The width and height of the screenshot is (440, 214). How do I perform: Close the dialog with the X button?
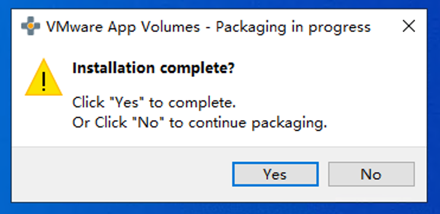click(x=409, y=26)
